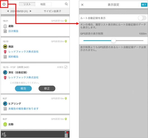Switch to the リスト tab
The width and height of the screenshot is (148, 138).
[x=27, y=4]
